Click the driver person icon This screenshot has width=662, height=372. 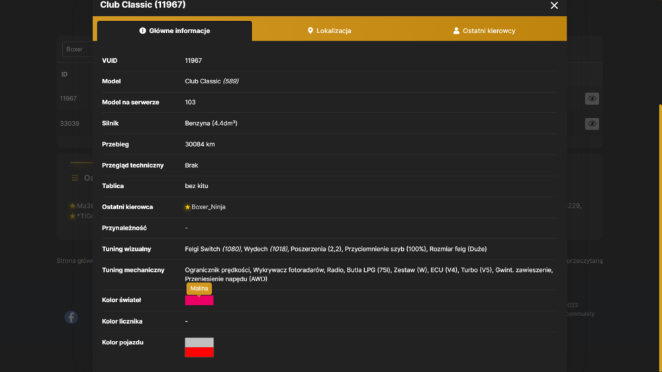pyautogui.click(x=456, y=31)
